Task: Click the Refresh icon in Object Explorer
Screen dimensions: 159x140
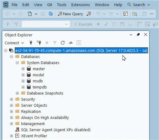Action: (63, 43)
